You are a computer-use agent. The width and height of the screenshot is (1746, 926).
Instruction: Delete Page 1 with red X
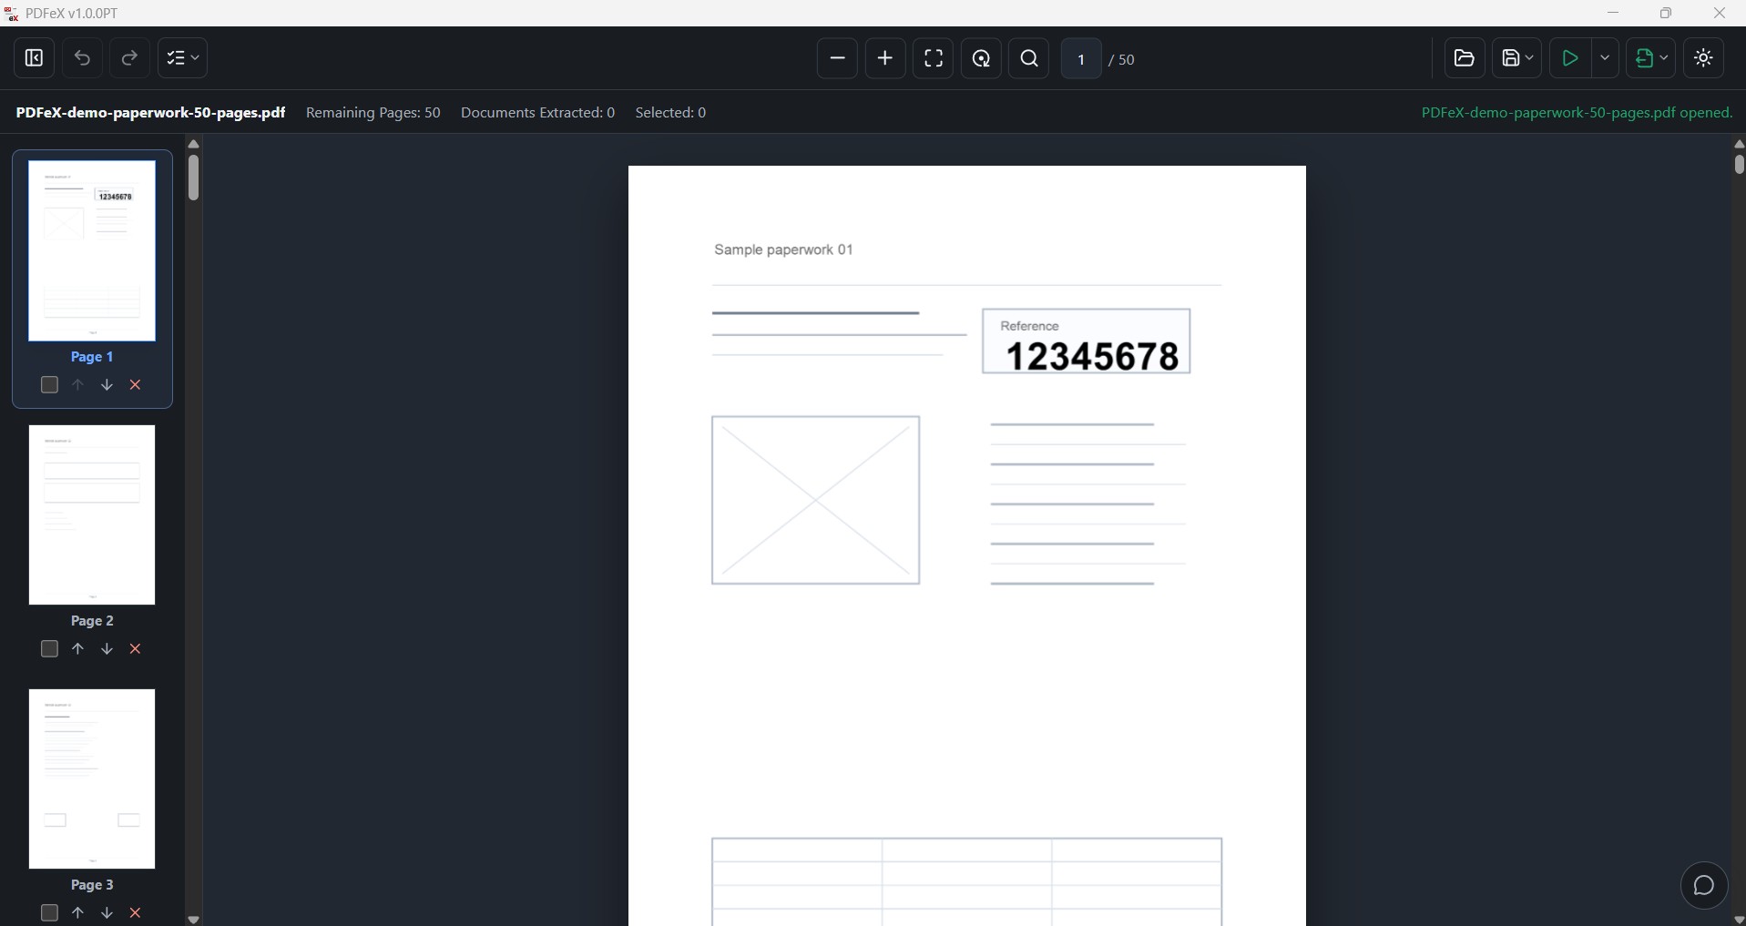click(136, 385)
